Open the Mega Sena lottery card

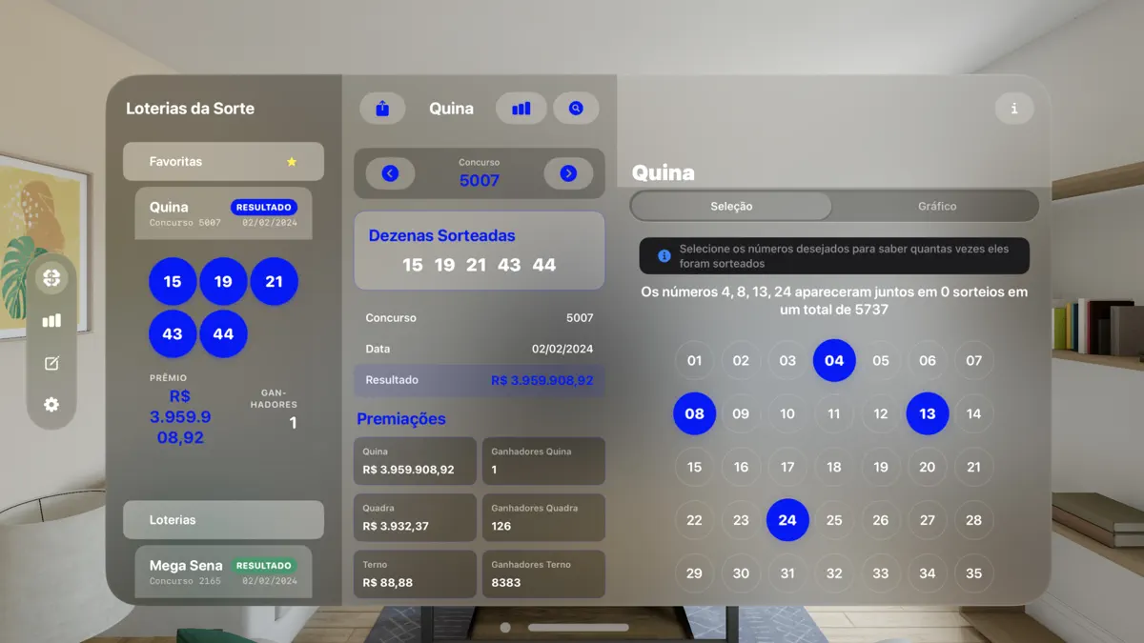(x=223, y=572)
